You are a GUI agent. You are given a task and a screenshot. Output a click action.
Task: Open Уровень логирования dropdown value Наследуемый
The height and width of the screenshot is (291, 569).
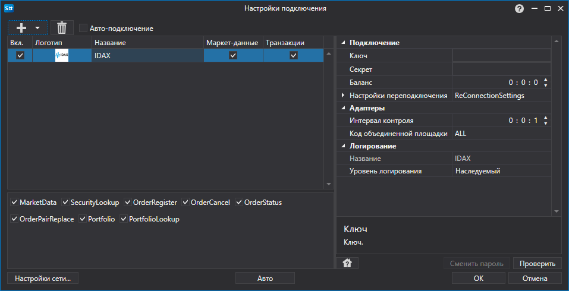click(x=501, y=171)
